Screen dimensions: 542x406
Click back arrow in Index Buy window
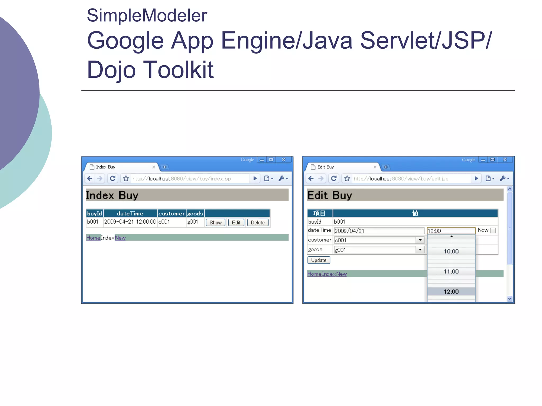pyautogui.click(x=90, y=178)
